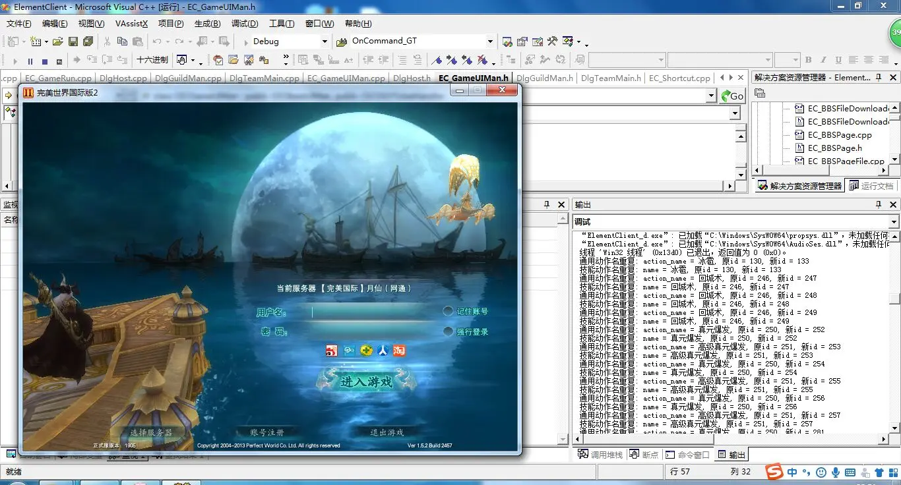The width and height of the screenshot is (901, 485).
Task: Open the 调试 output source dropdown
Action: tap(894, 222)
